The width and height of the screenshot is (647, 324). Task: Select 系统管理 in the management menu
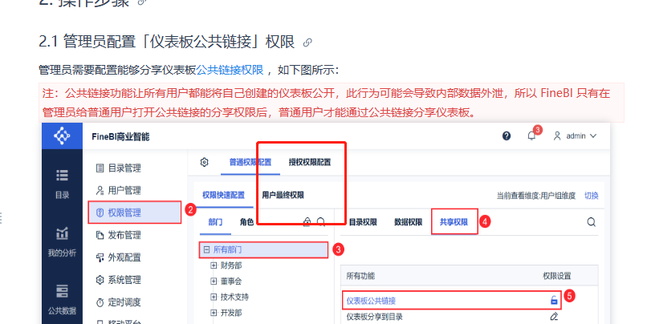124,280
